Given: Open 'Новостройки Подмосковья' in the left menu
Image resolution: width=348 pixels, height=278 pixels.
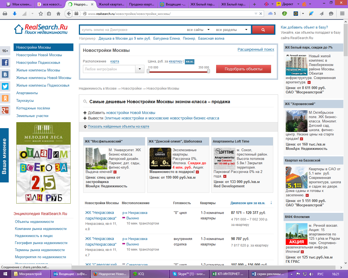Looking at the screenshot, I should (x=38, y=62).
